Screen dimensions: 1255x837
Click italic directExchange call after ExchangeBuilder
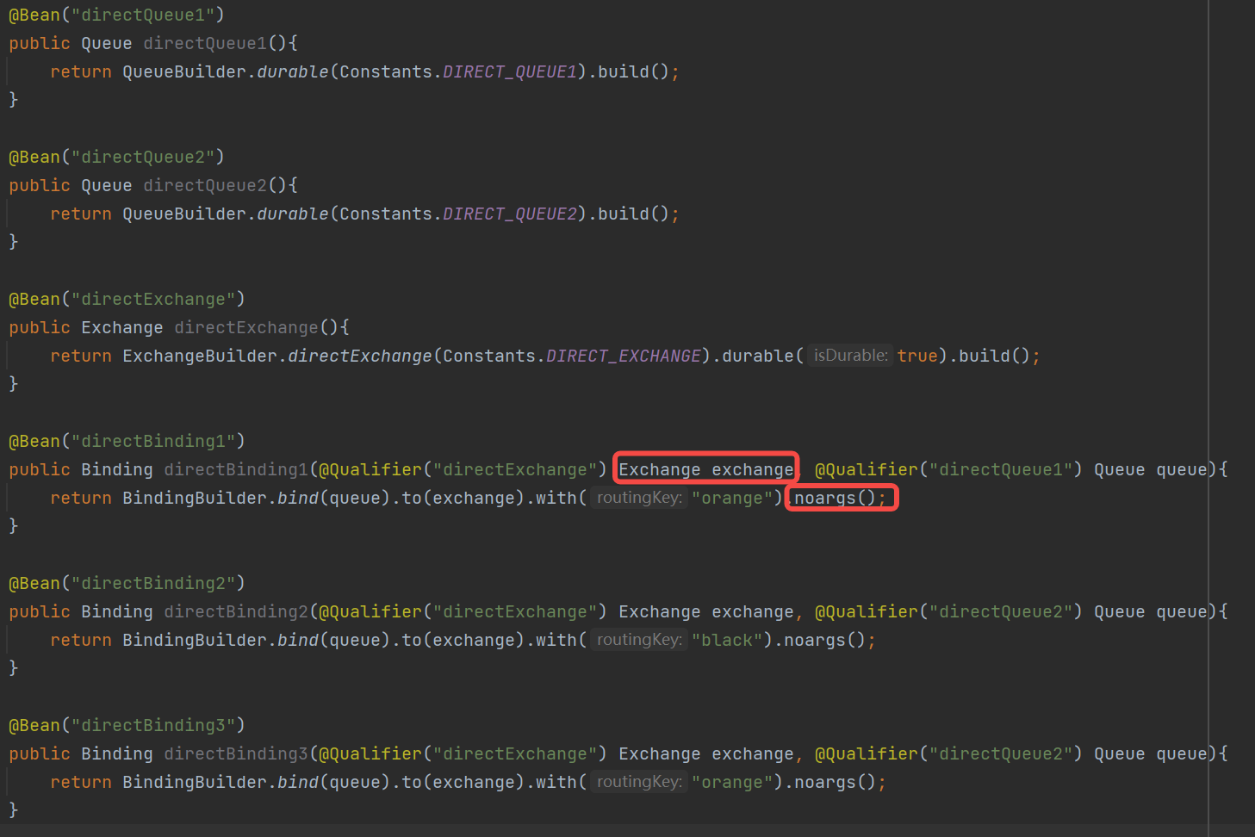coord(359,356)
